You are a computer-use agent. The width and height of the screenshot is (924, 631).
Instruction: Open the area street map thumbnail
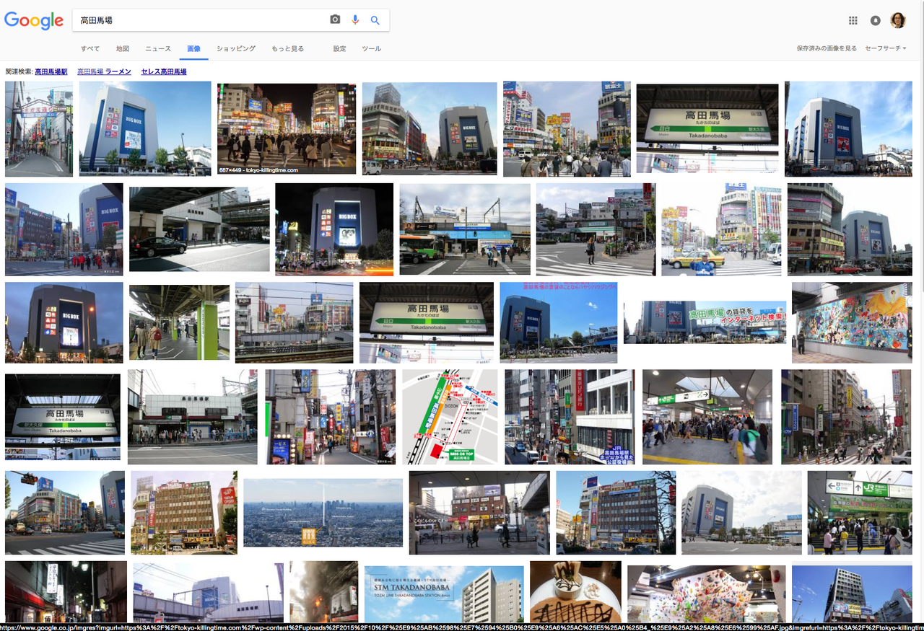(450, 417)
